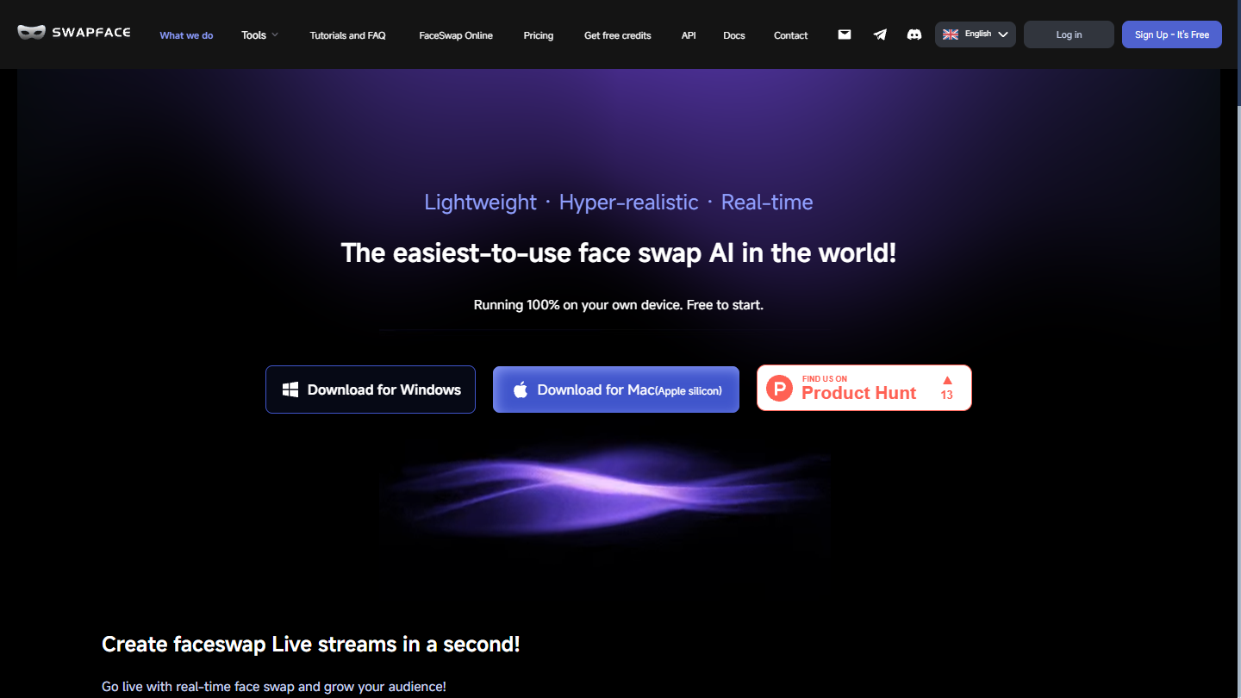
Task: Open the API page
Action: point(689,35)
